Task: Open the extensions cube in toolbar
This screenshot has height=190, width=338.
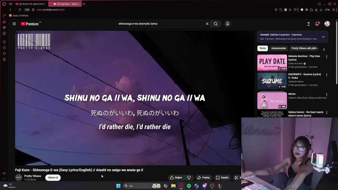Action: (x=311, y=10)
